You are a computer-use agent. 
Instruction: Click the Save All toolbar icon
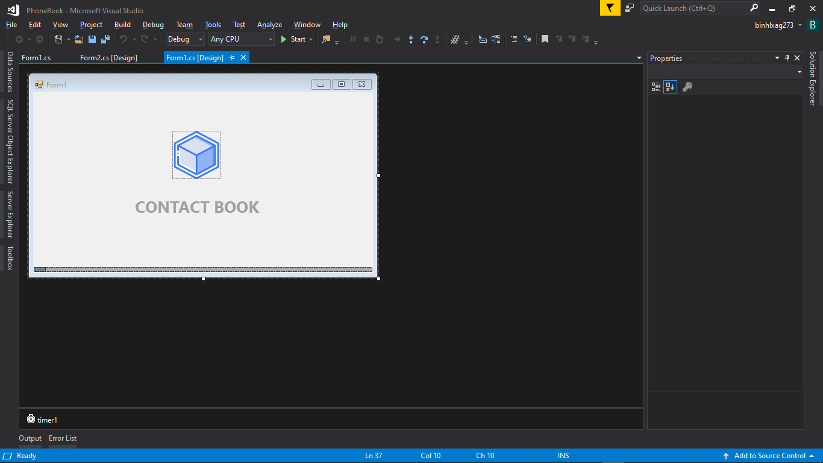(x=105, y=39)
